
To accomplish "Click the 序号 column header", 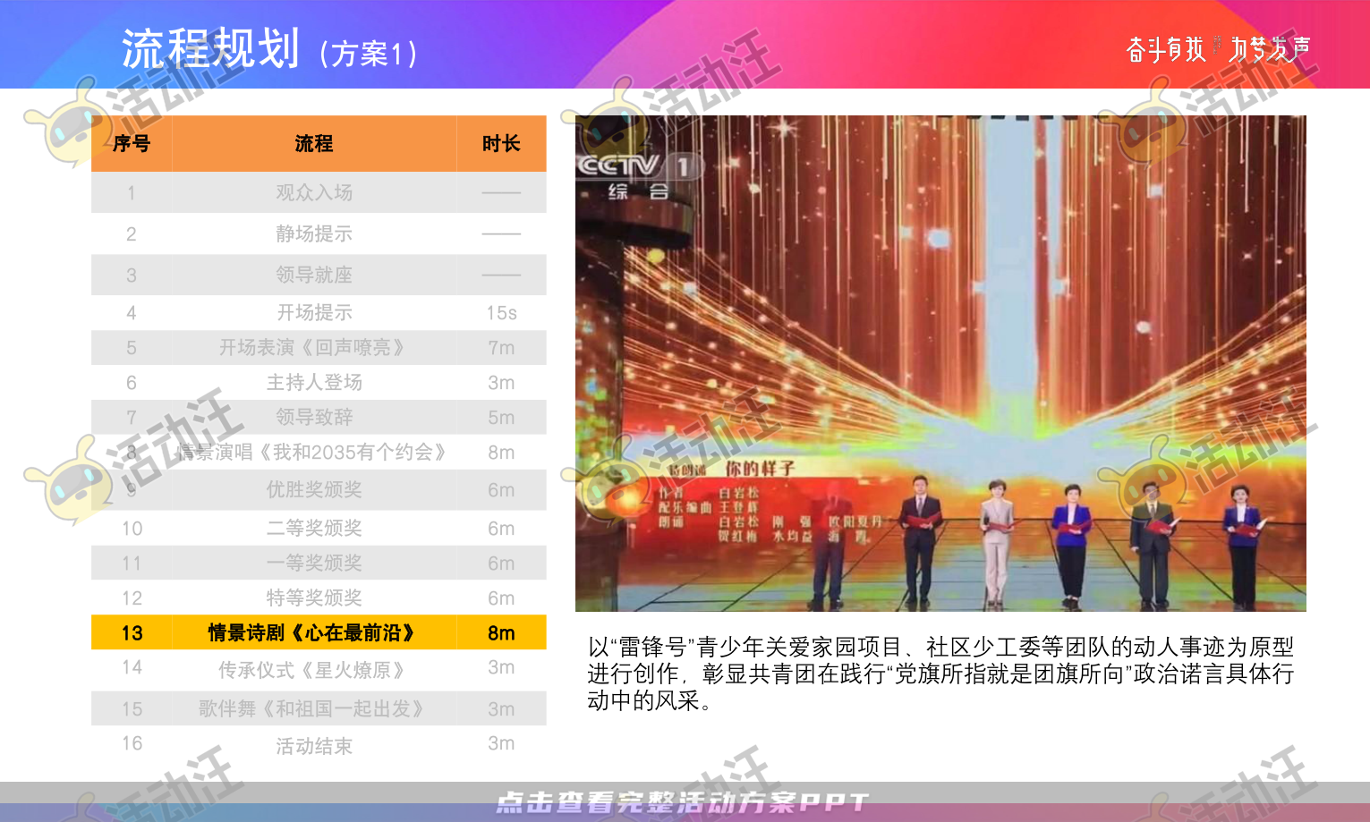I will pos(132,143).
